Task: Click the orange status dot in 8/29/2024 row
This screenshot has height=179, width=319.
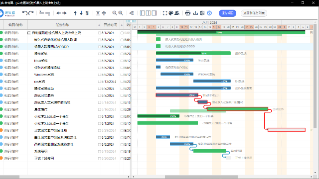Action: click(x=1, y=130)
